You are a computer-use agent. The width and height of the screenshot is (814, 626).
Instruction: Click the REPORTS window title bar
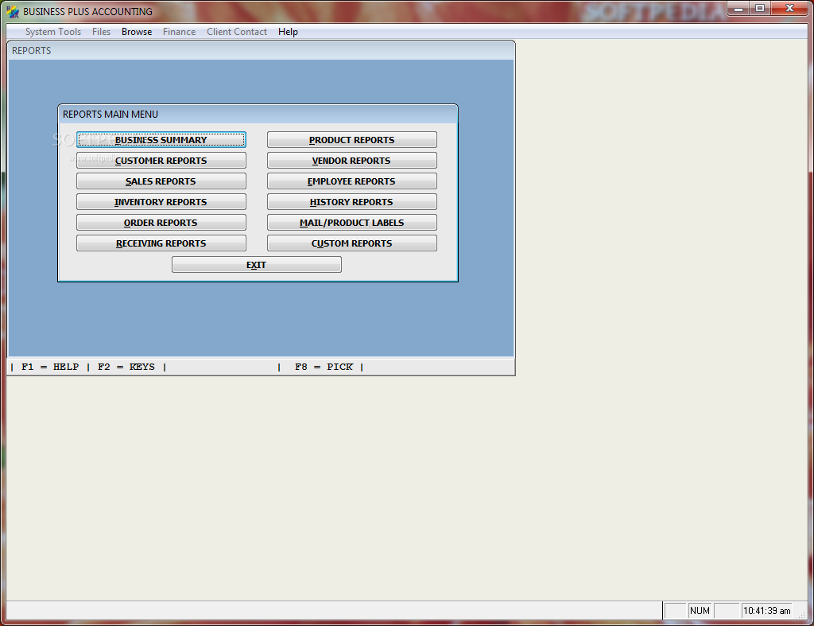pos(261,50)
